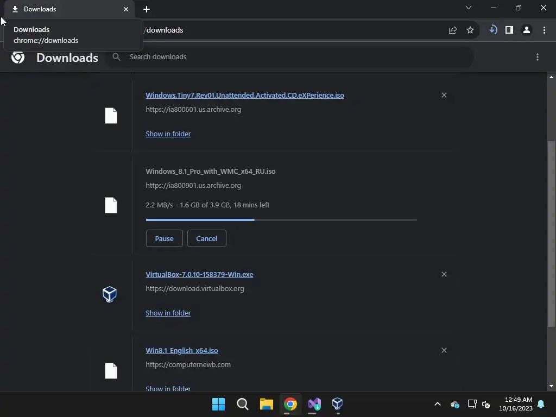
Task: Share this page icon in address bar
Action: pyautogui.click(x=453, y=30)
